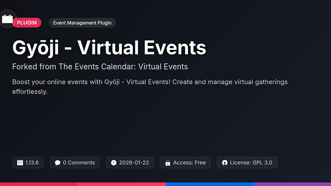Image resolution: width=331 pixels, height=186 pixels.
Task: Click the 1.13.6 version number
Action: tap(32, 163)
